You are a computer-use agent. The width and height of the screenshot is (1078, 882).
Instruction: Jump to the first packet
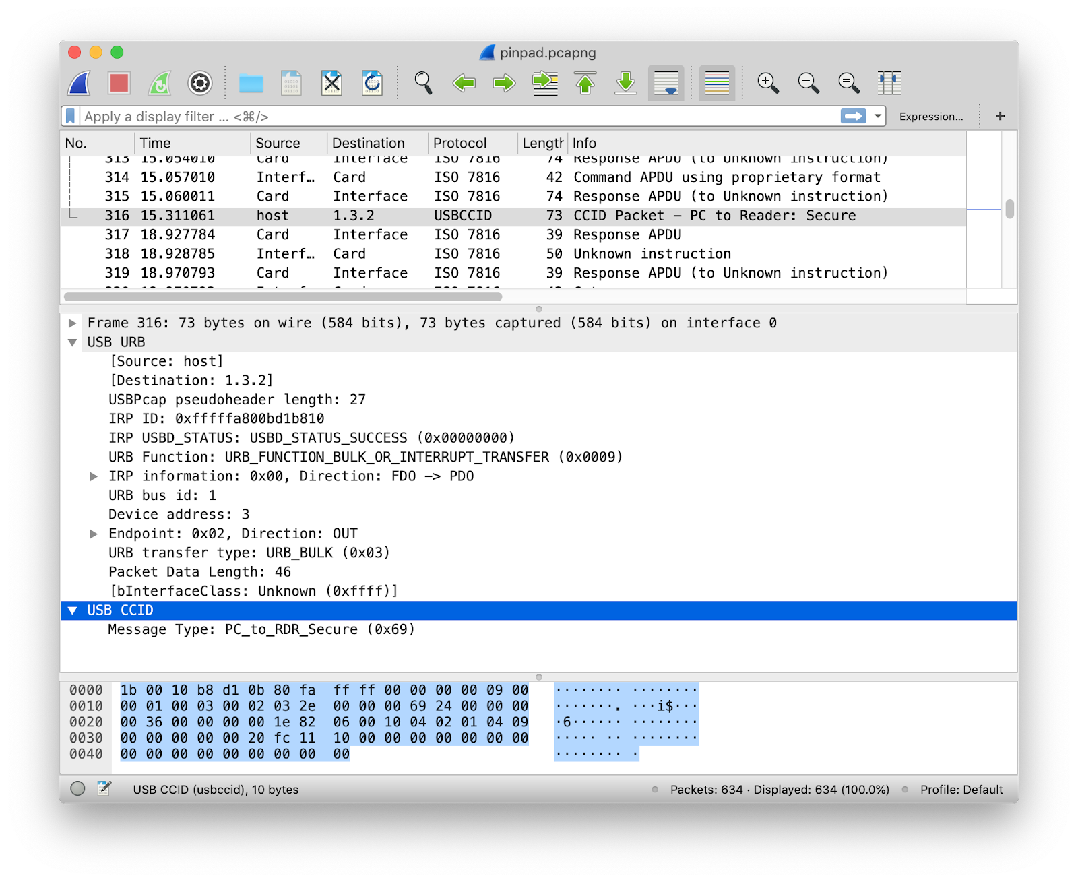(x=585, y=84)
